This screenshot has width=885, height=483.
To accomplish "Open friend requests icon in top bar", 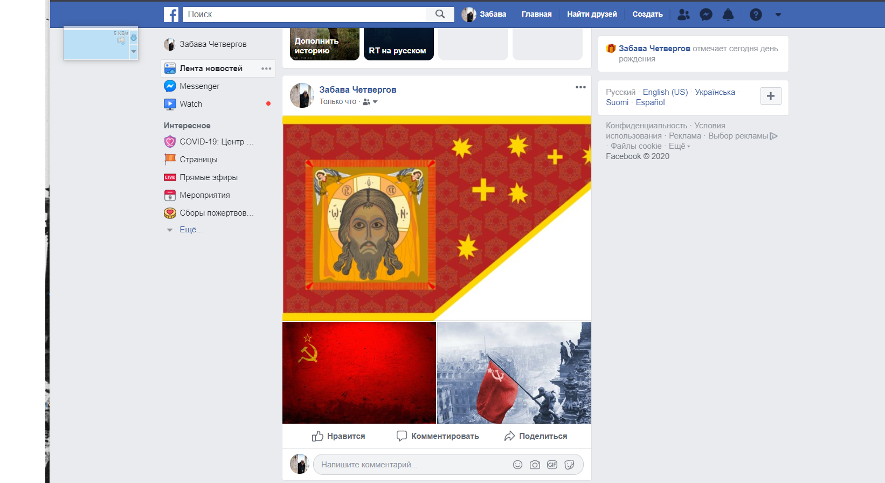I will click(683, 15).
